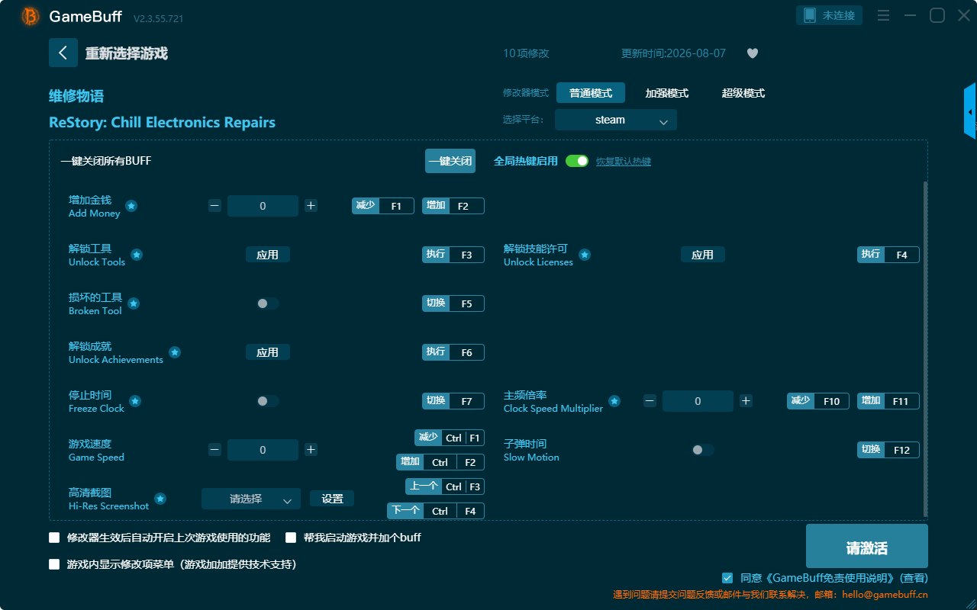The height and width of the screenshot is (610, 977).
Task: Check 游戏内显示修改项菜单 option
Action: coord(54,564)
